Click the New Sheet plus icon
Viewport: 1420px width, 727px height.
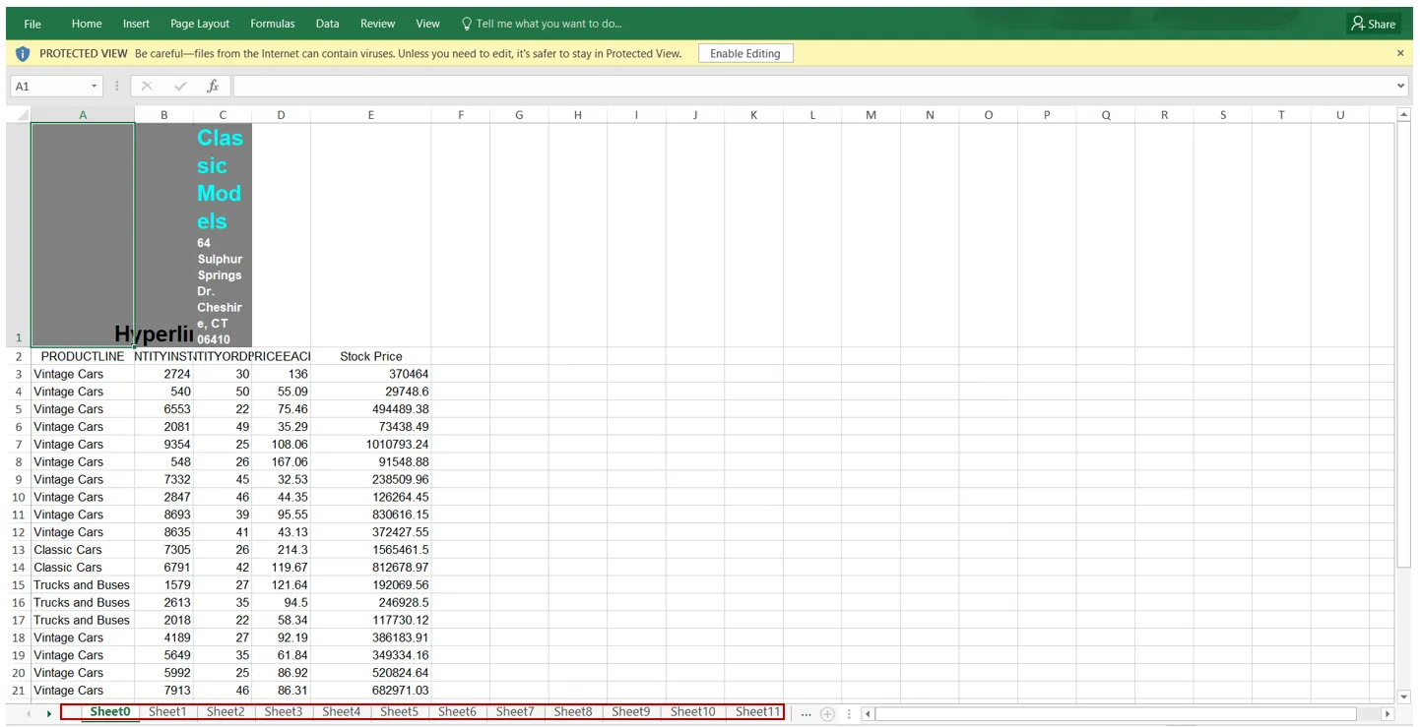(828, 713)
